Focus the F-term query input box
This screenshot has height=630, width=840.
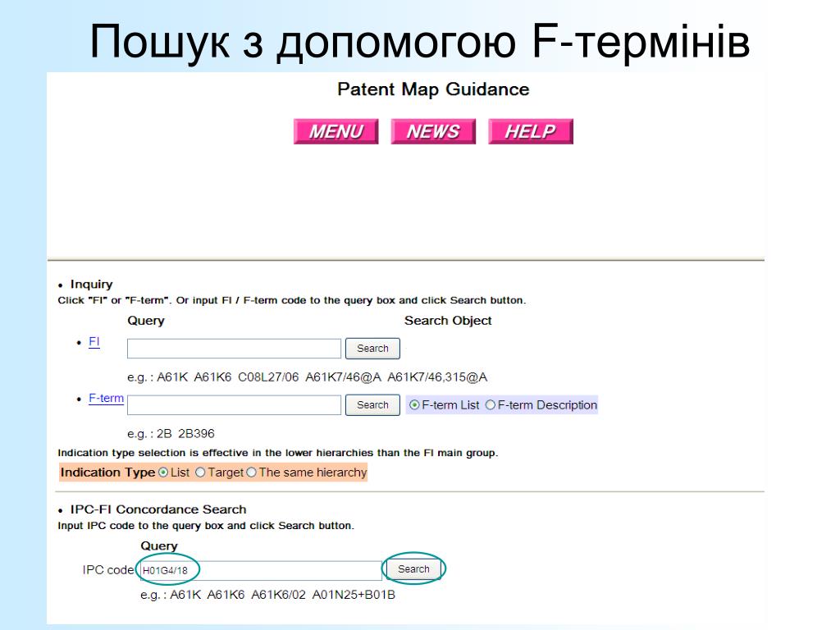[x=234, y=405]
